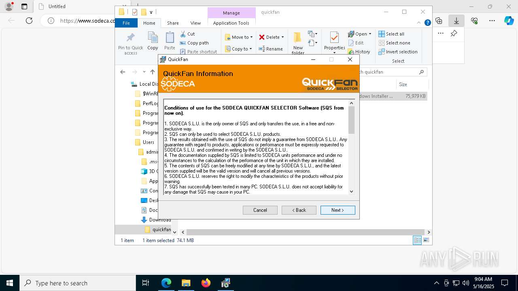Switch to the Home ribbon tab
Image resolution: width=518 pixels, height=291 pixels.
(x=149, y=23)
